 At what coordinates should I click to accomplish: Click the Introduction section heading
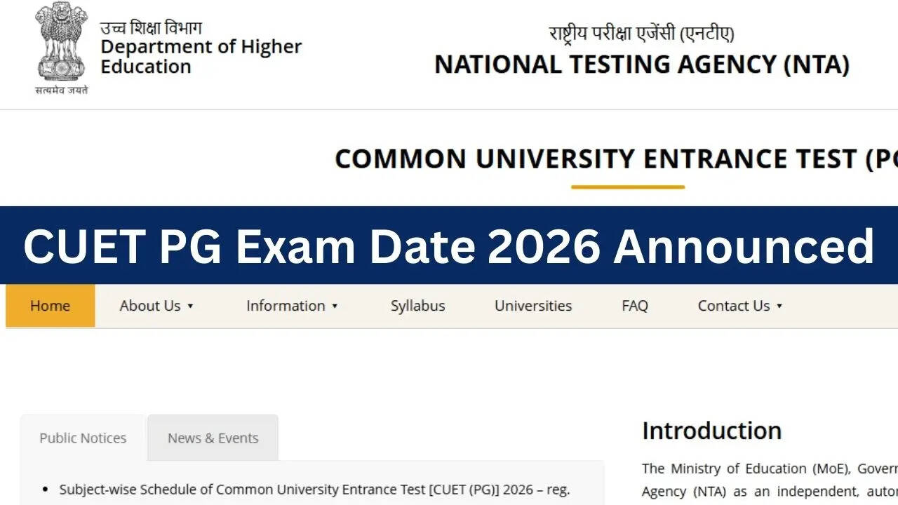[711, 430]
